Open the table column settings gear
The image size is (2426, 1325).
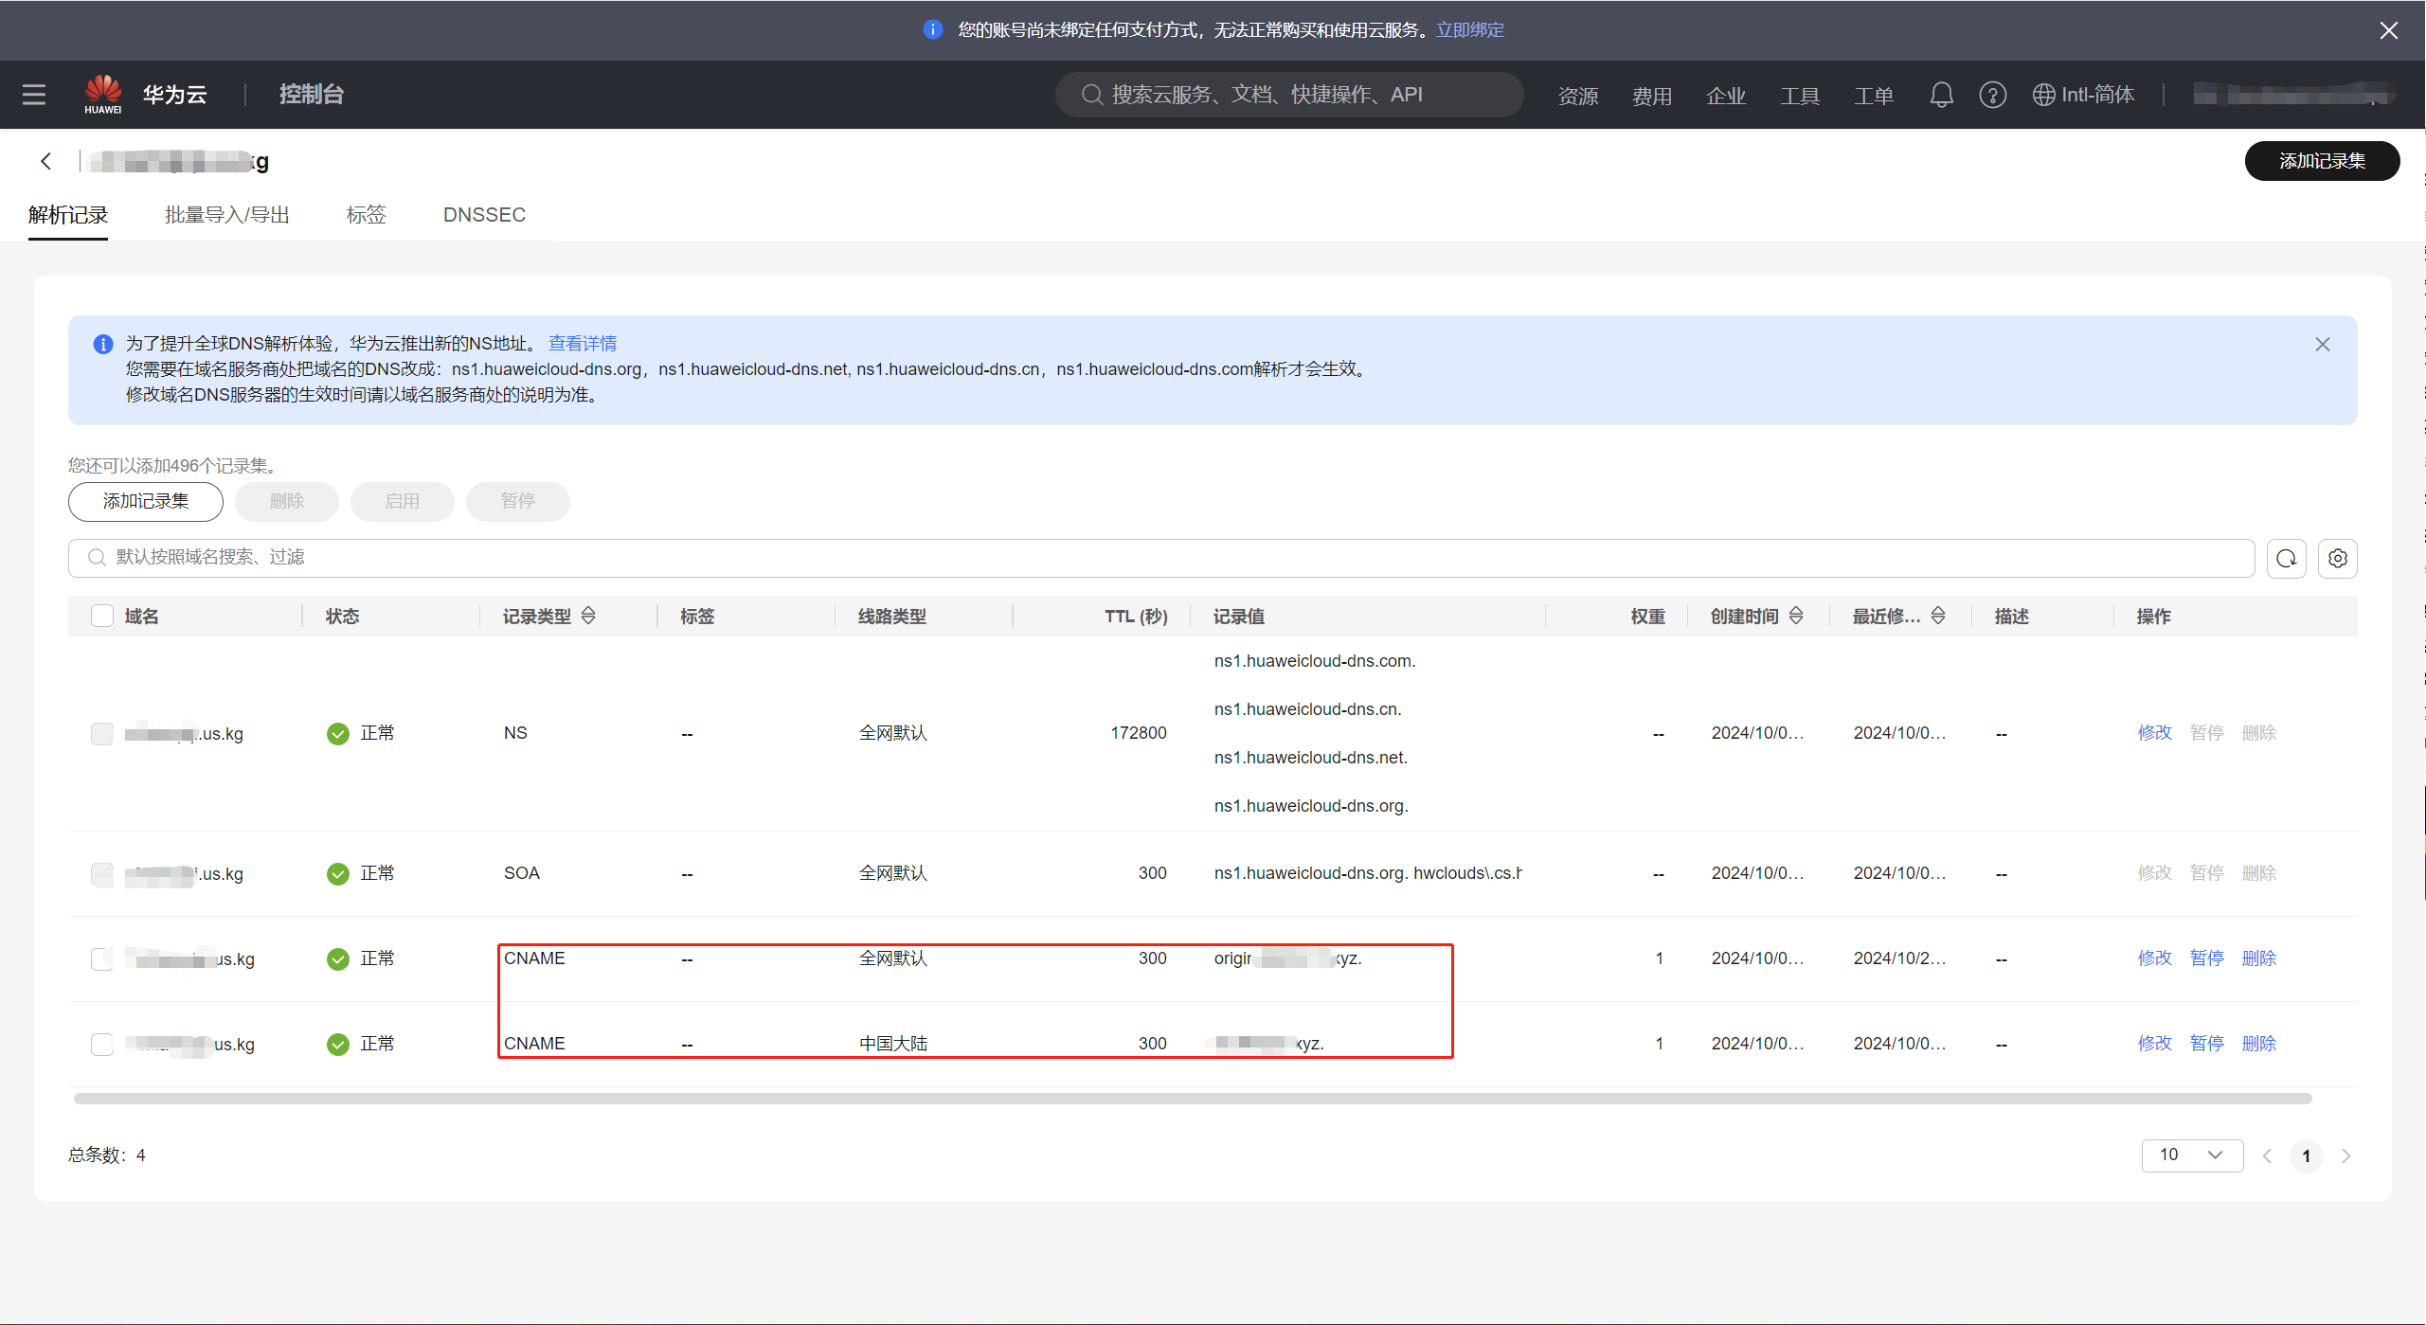2337,558
